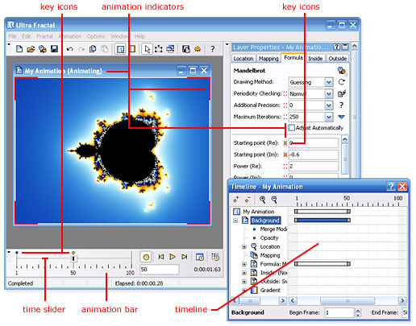
Task: Click the key marker above frame 50
Action: (x=73, y=253)
